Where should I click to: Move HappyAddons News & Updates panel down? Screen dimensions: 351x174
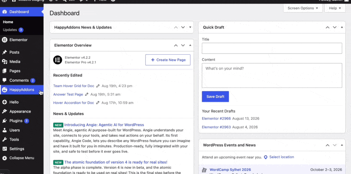(183, 27)
